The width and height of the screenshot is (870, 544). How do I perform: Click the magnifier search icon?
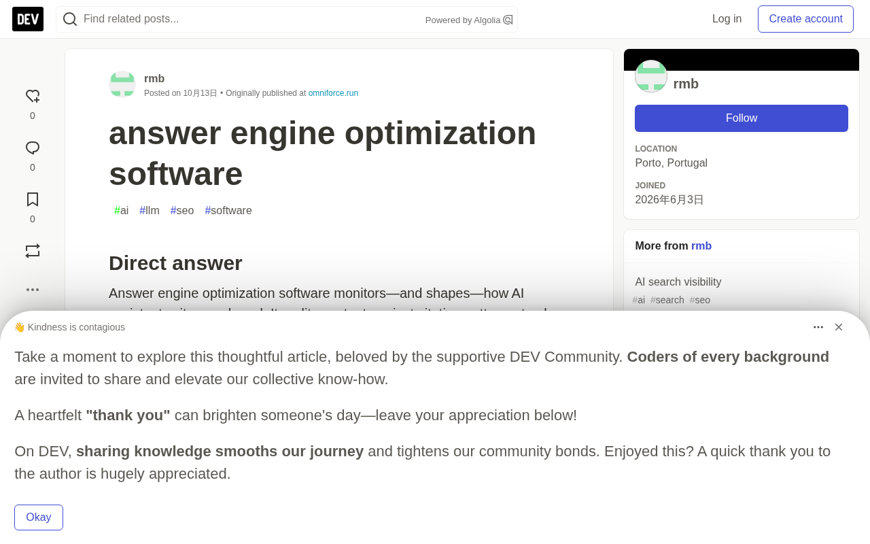click(70, 19)
